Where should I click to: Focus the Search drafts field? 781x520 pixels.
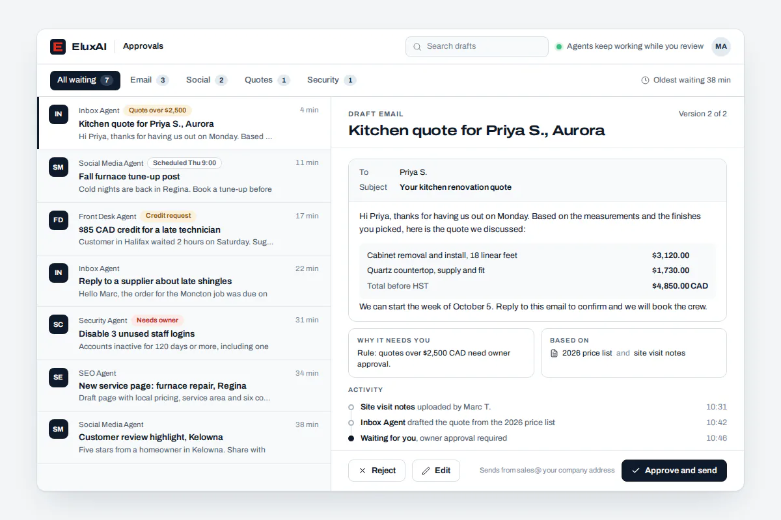[477, 47]
